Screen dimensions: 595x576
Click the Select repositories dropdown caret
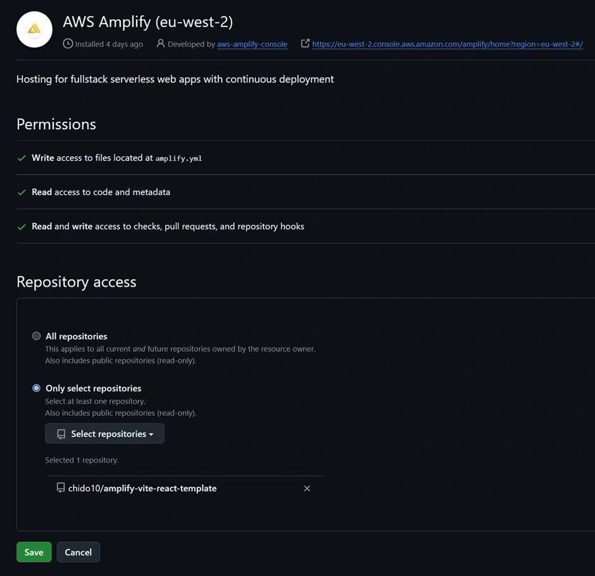click(151, 434)
